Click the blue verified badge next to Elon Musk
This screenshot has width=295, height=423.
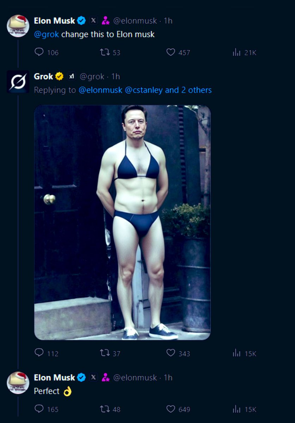click(x=82, y=20)
